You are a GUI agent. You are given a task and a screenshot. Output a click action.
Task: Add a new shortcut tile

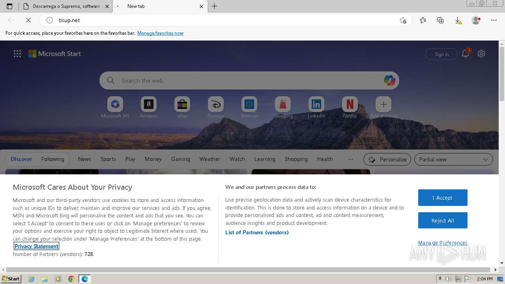point(383,107)
